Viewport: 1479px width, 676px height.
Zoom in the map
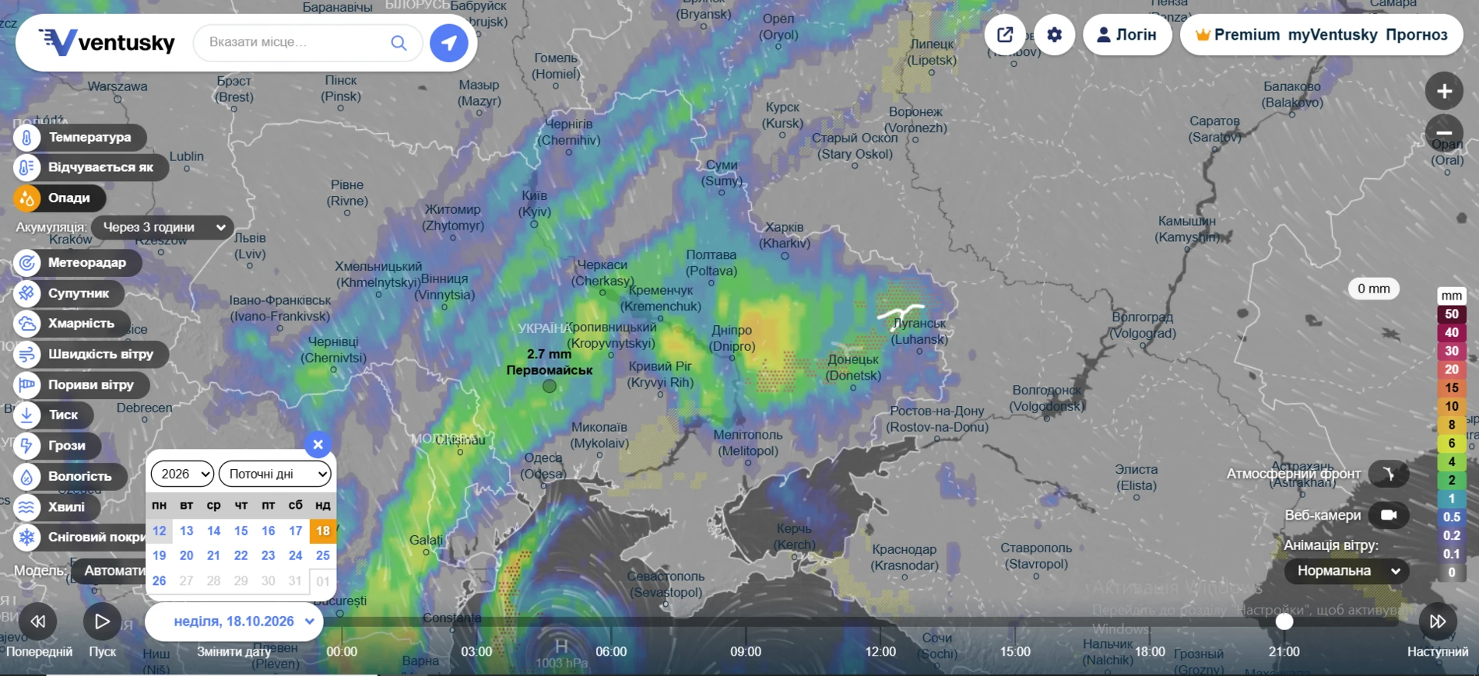(x=1444, y=91)
